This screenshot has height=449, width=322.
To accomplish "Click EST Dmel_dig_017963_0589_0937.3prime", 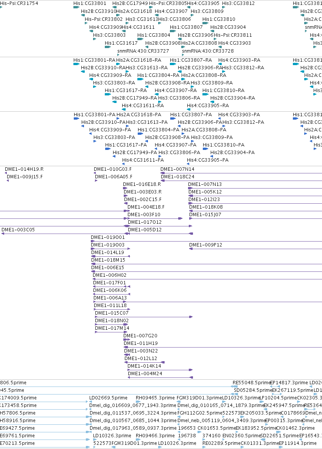I will [x=133, y=429].
